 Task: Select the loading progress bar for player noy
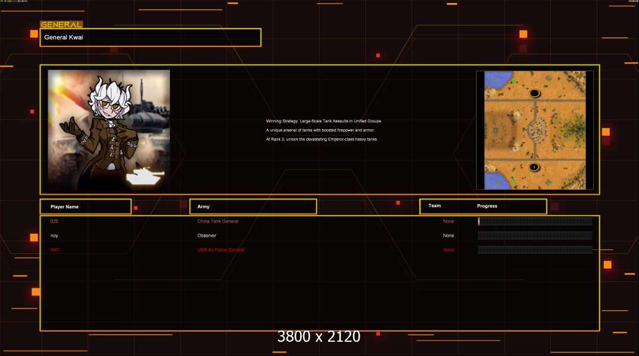534,236
